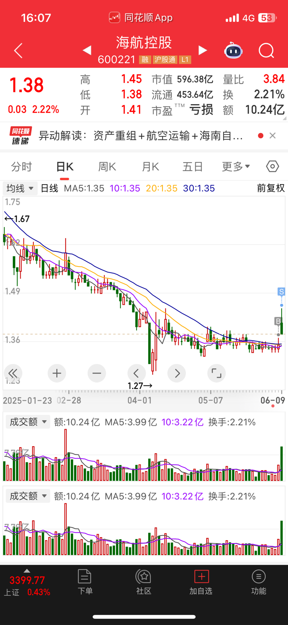
Task: Tap the 市盈 亏损 value
Action: (201, 110)
